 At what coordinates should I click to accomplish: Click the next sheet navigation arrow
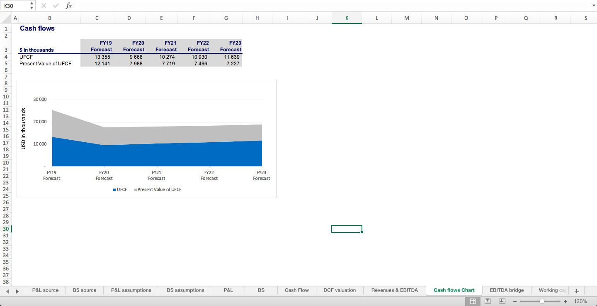tap(17, 291)
